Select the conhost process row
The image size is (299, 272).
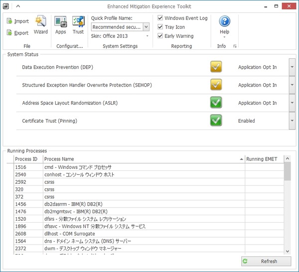[149, 174]
